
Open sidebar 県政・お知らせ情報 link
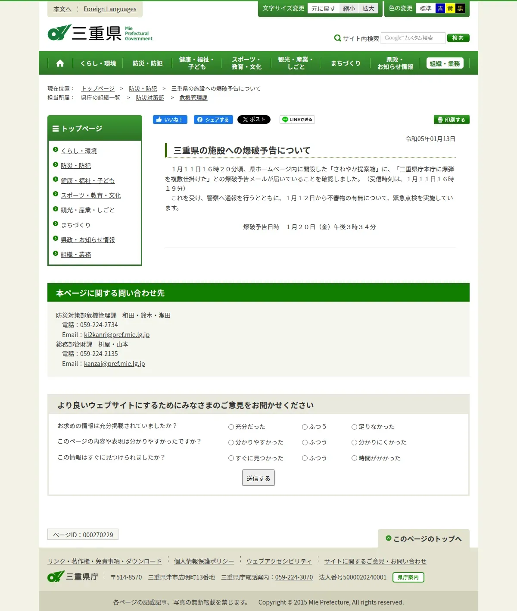(x=88, y=239)
